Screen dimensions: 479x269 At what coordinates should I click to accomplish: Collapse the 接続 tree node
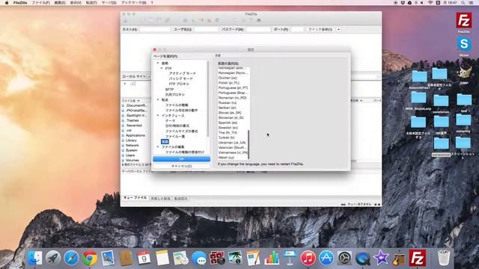click(x=158, y=63)
